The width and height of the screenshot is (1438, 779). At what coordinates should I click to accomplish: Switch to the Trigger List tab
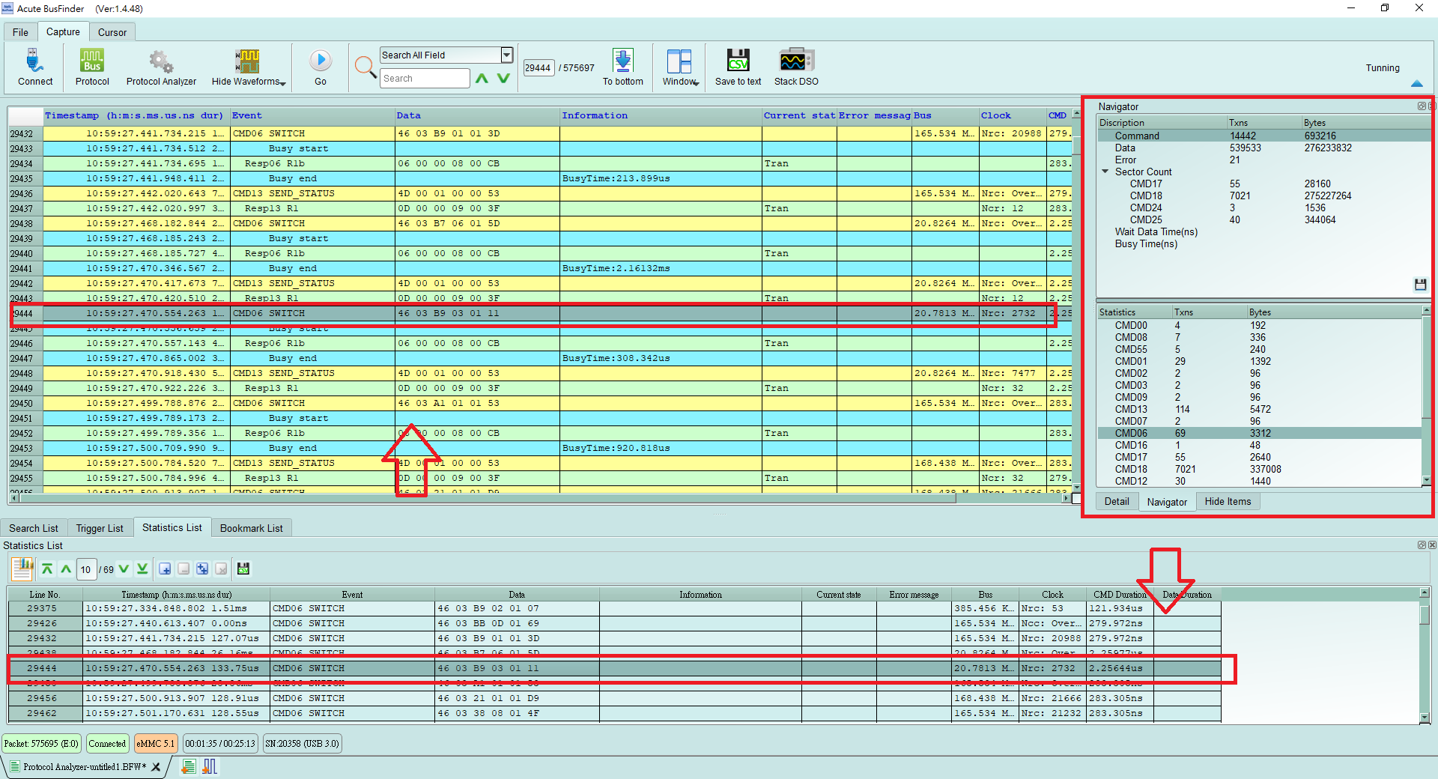[x=100, y=528]
